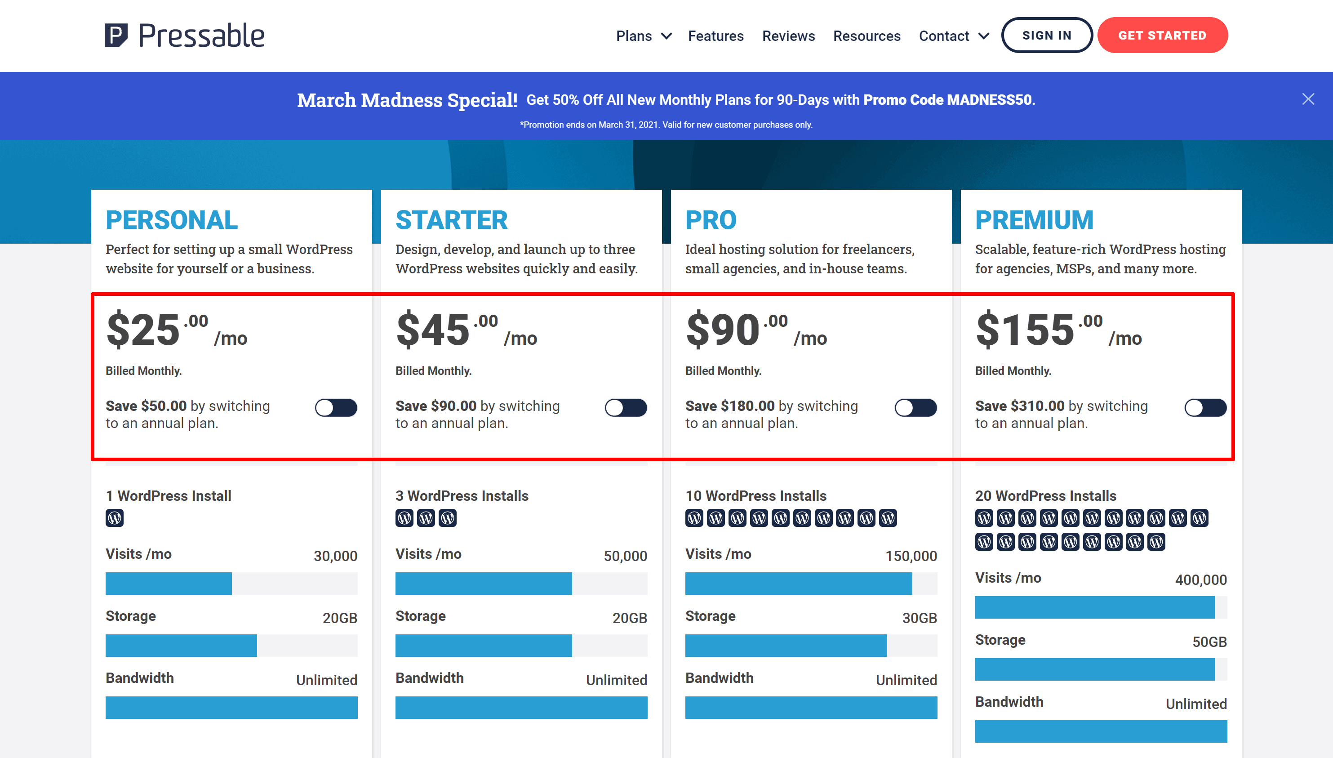Click first WordPress icon in Pro plan
The image size is (1333, 758).
point(694,518)
